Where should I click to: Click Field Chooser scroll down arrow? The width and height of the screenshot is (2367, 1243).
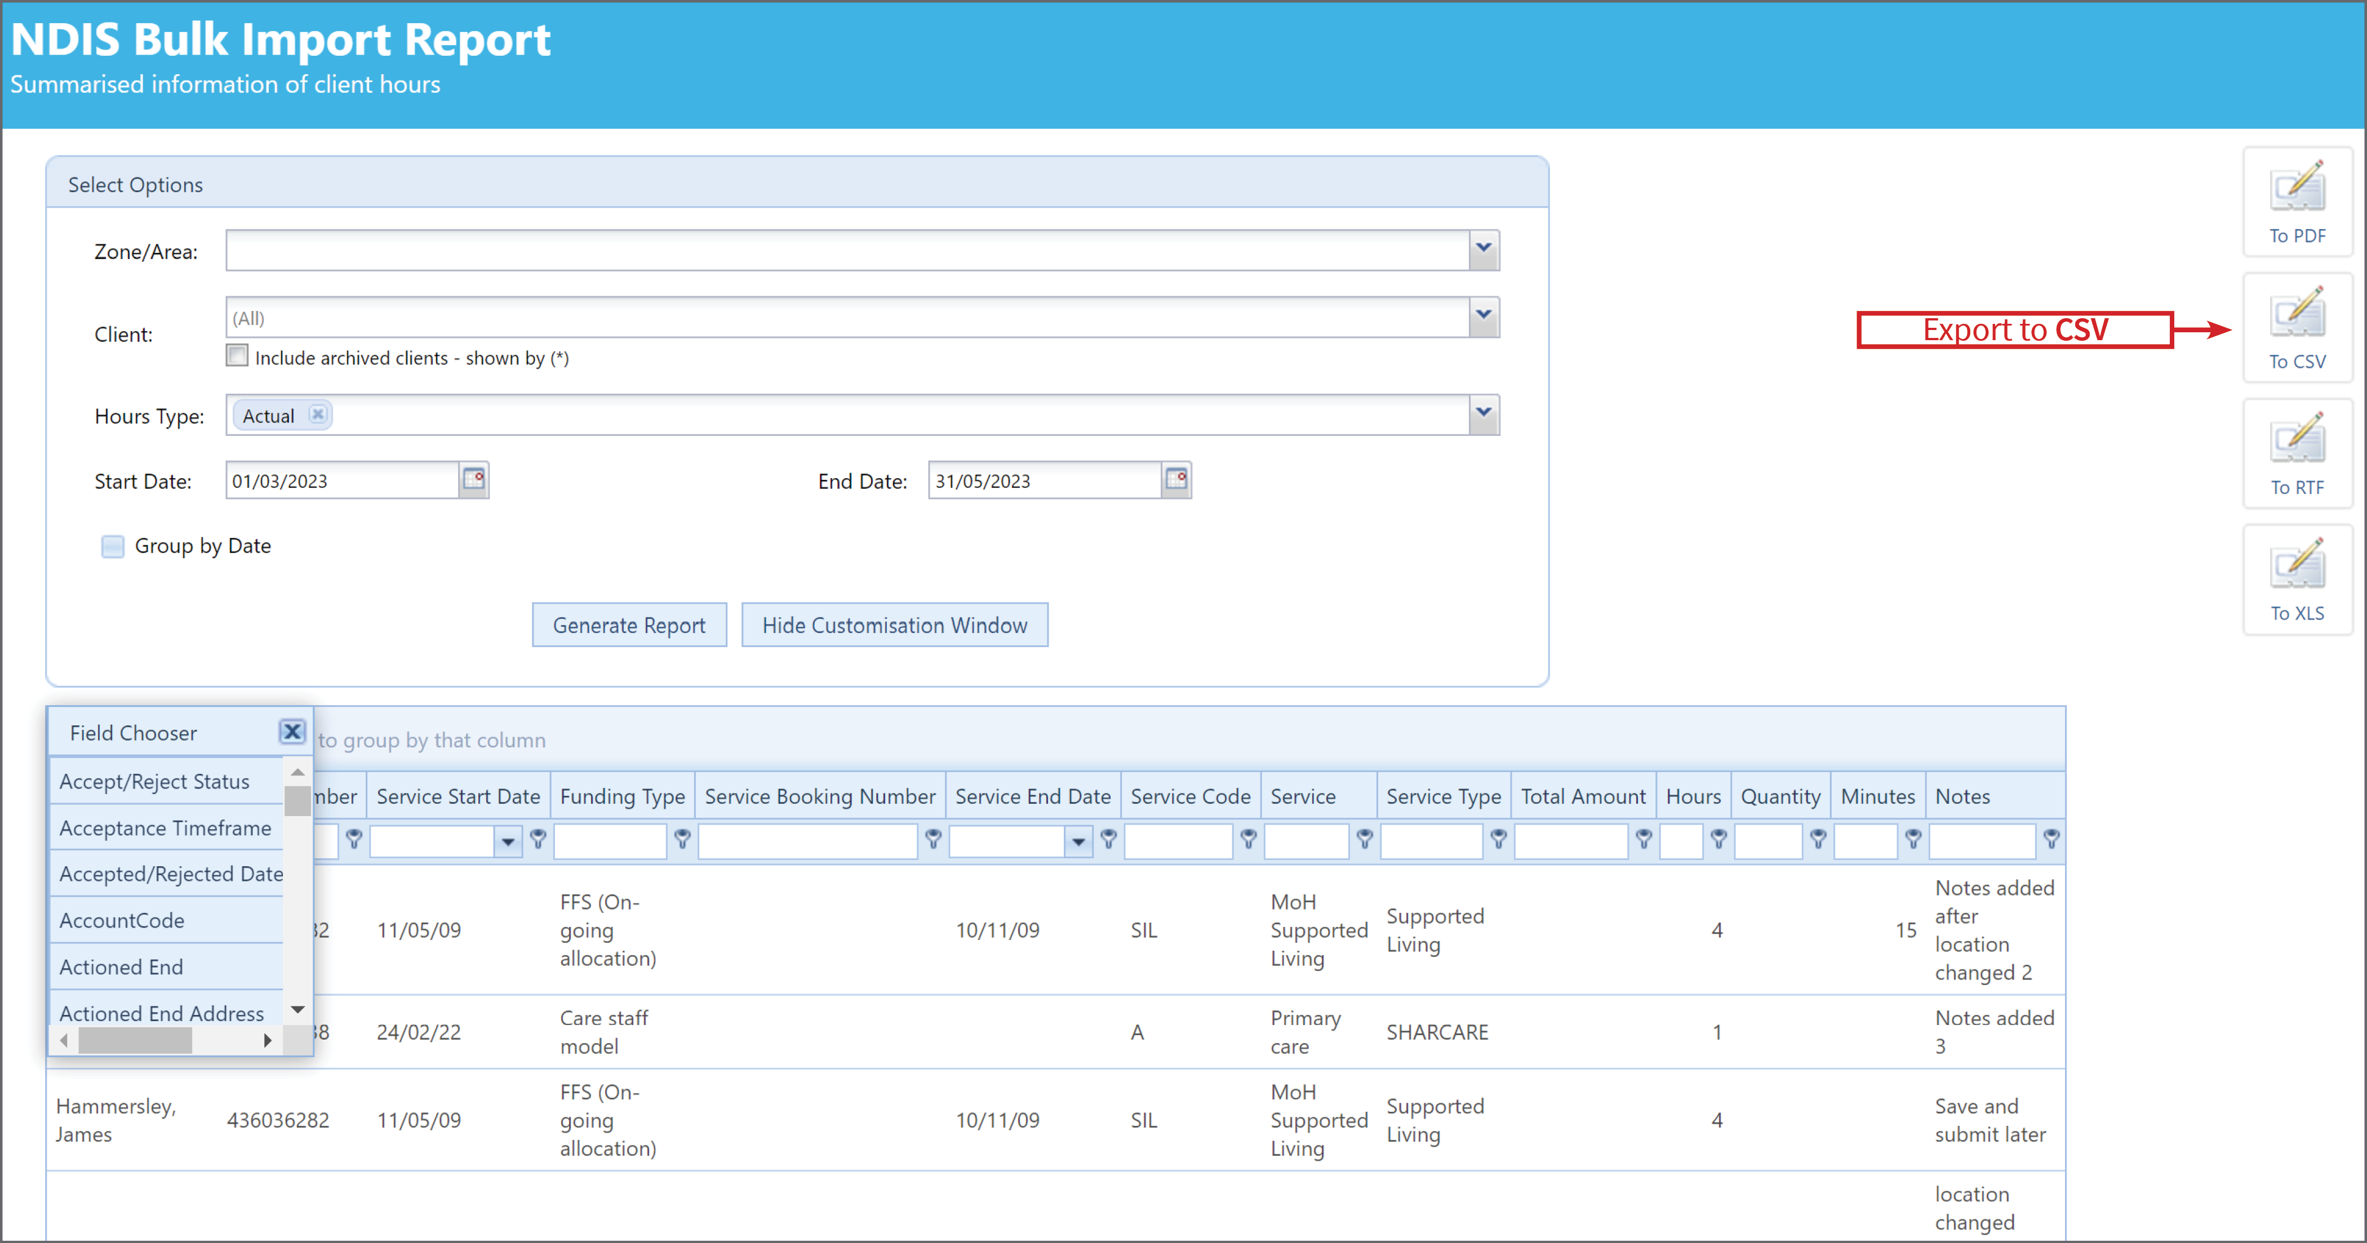tap(297, 1010)
